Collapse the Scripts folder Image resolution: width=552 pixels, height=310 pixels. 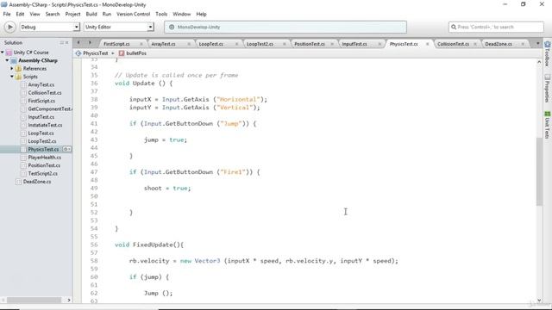(x=12, y=77)
